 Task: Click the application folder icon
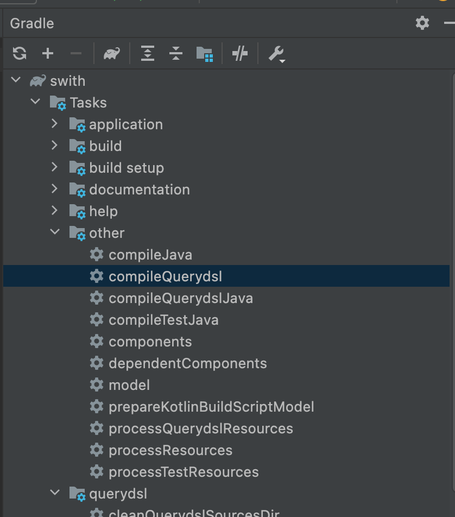(x=78, y=125)
